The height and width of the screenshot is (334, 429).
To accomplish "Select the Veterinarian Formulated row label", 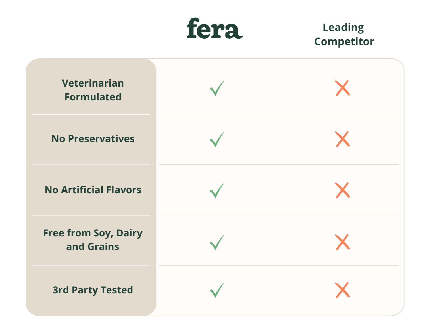I will point(93,90).
